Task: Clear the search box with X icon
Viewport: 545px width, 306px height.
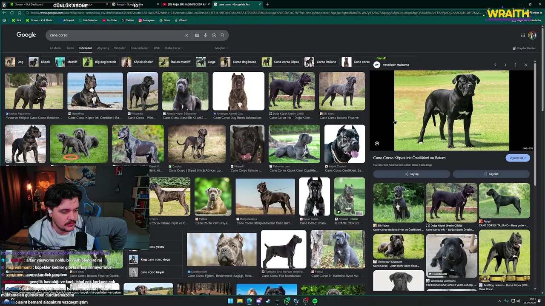Action: tap(186, 35)
